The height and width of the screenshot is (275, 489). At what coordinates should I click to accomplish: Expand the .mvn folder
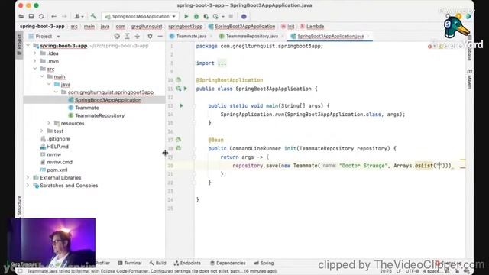pyautogui.click(x=35, y=61)
